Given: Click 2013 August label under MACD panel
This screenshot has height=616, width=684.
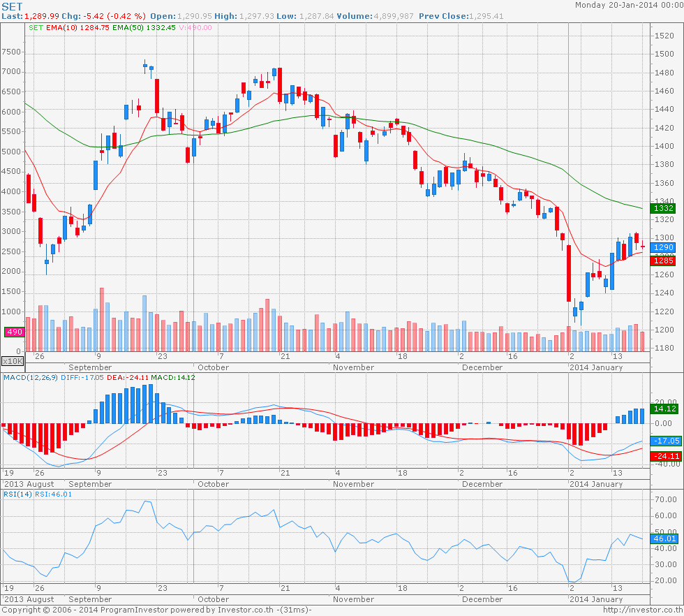Looking at the screenshot, I should coord(29,484).
